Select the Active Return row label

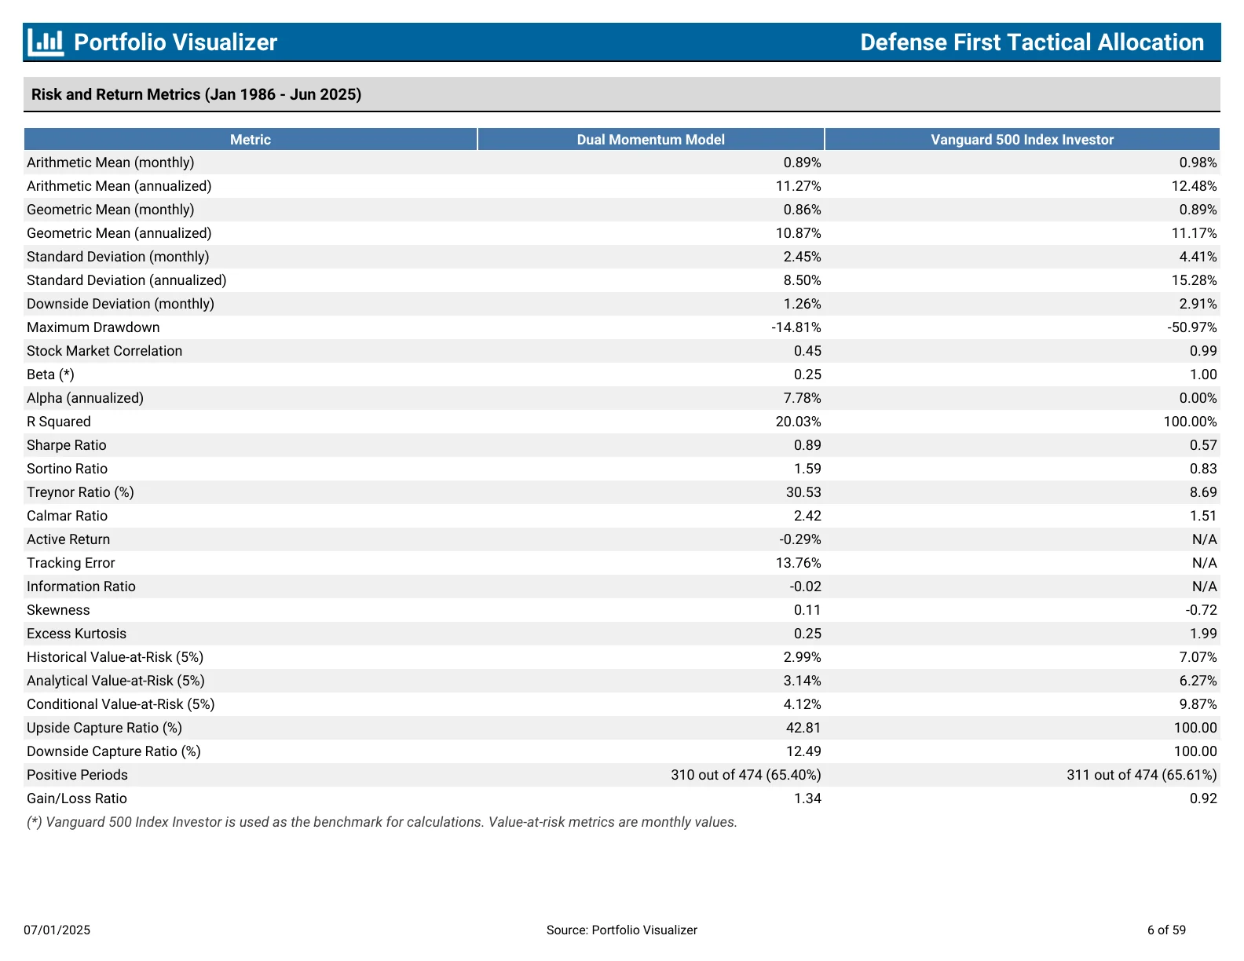(68, 539)
